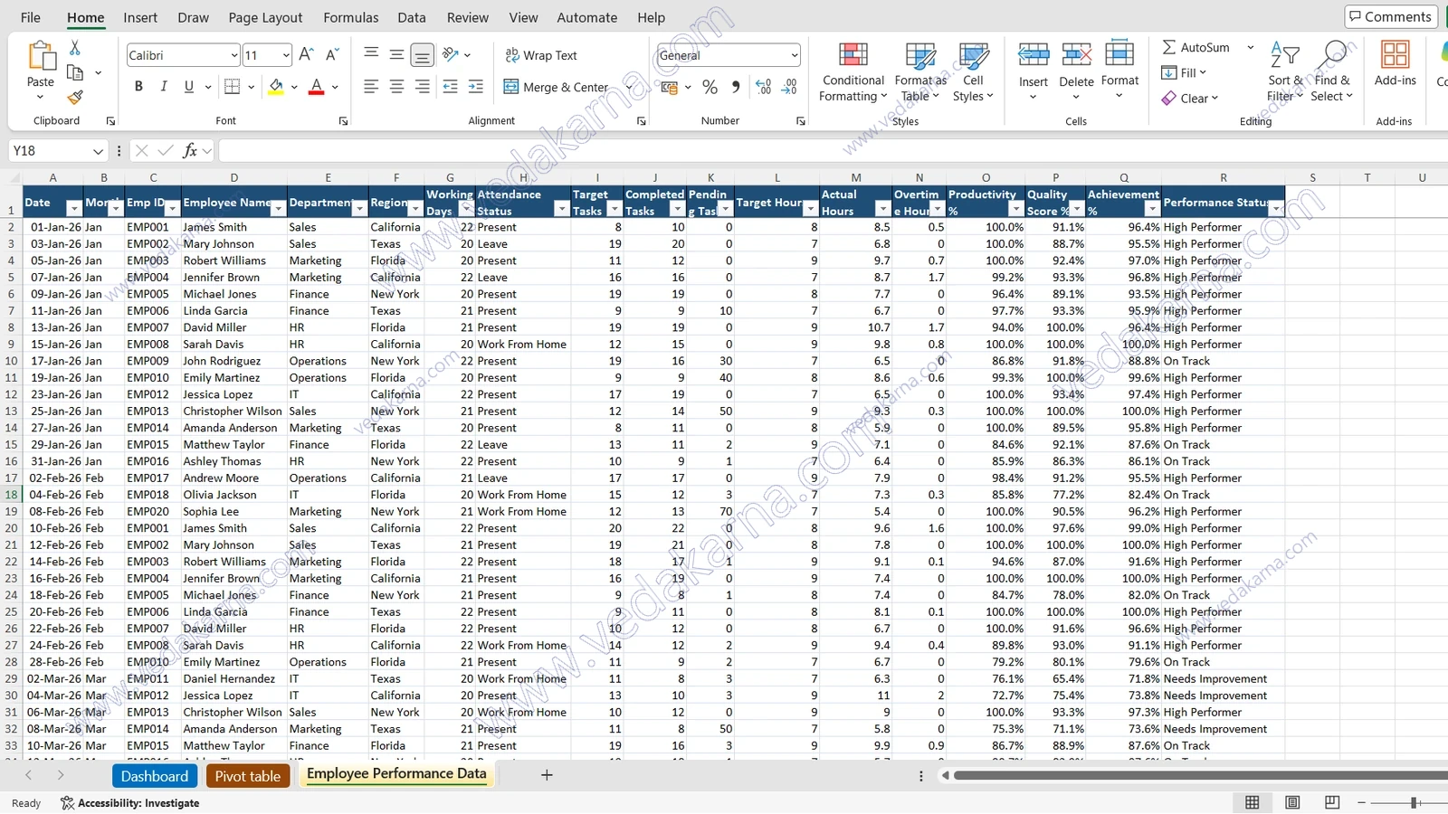1448x814 pixels.
Task: Open the Performance Status filter dropdown
Action: tap(1276, 209)
